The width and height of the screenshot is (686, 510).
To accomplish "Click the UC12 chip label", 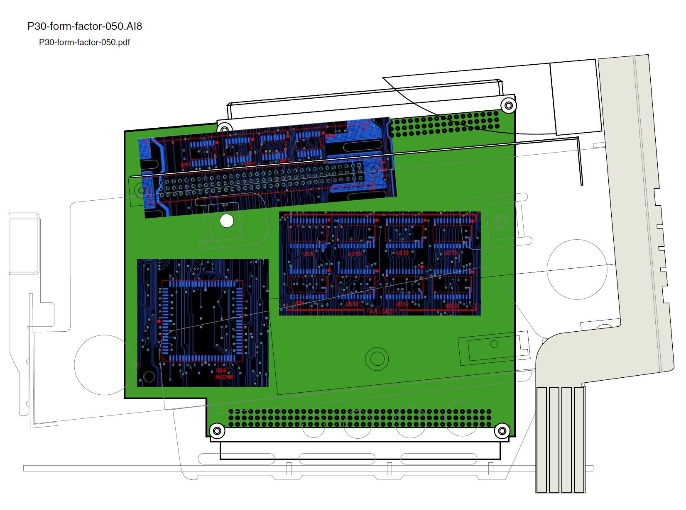I will (402, 253).
